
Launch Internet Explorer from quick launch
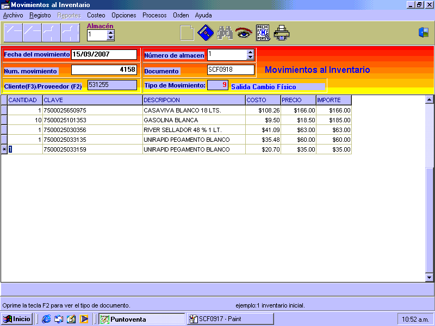coord(46,319)
